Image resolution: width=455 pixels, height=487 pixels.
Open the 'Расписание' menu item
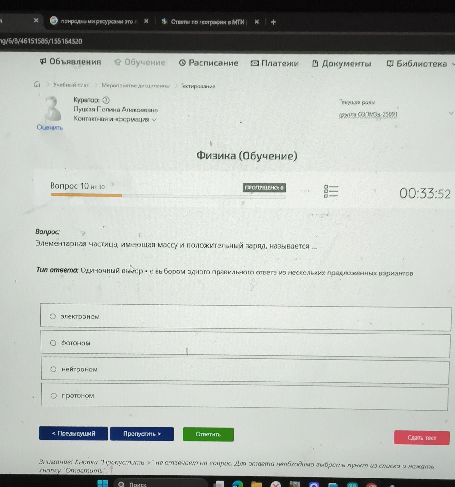pos(209,63)
